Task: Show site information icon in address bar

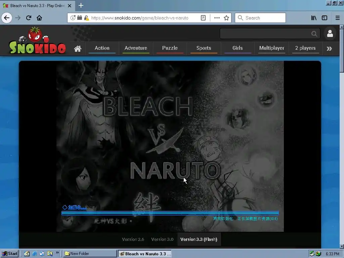Action: 73,18
